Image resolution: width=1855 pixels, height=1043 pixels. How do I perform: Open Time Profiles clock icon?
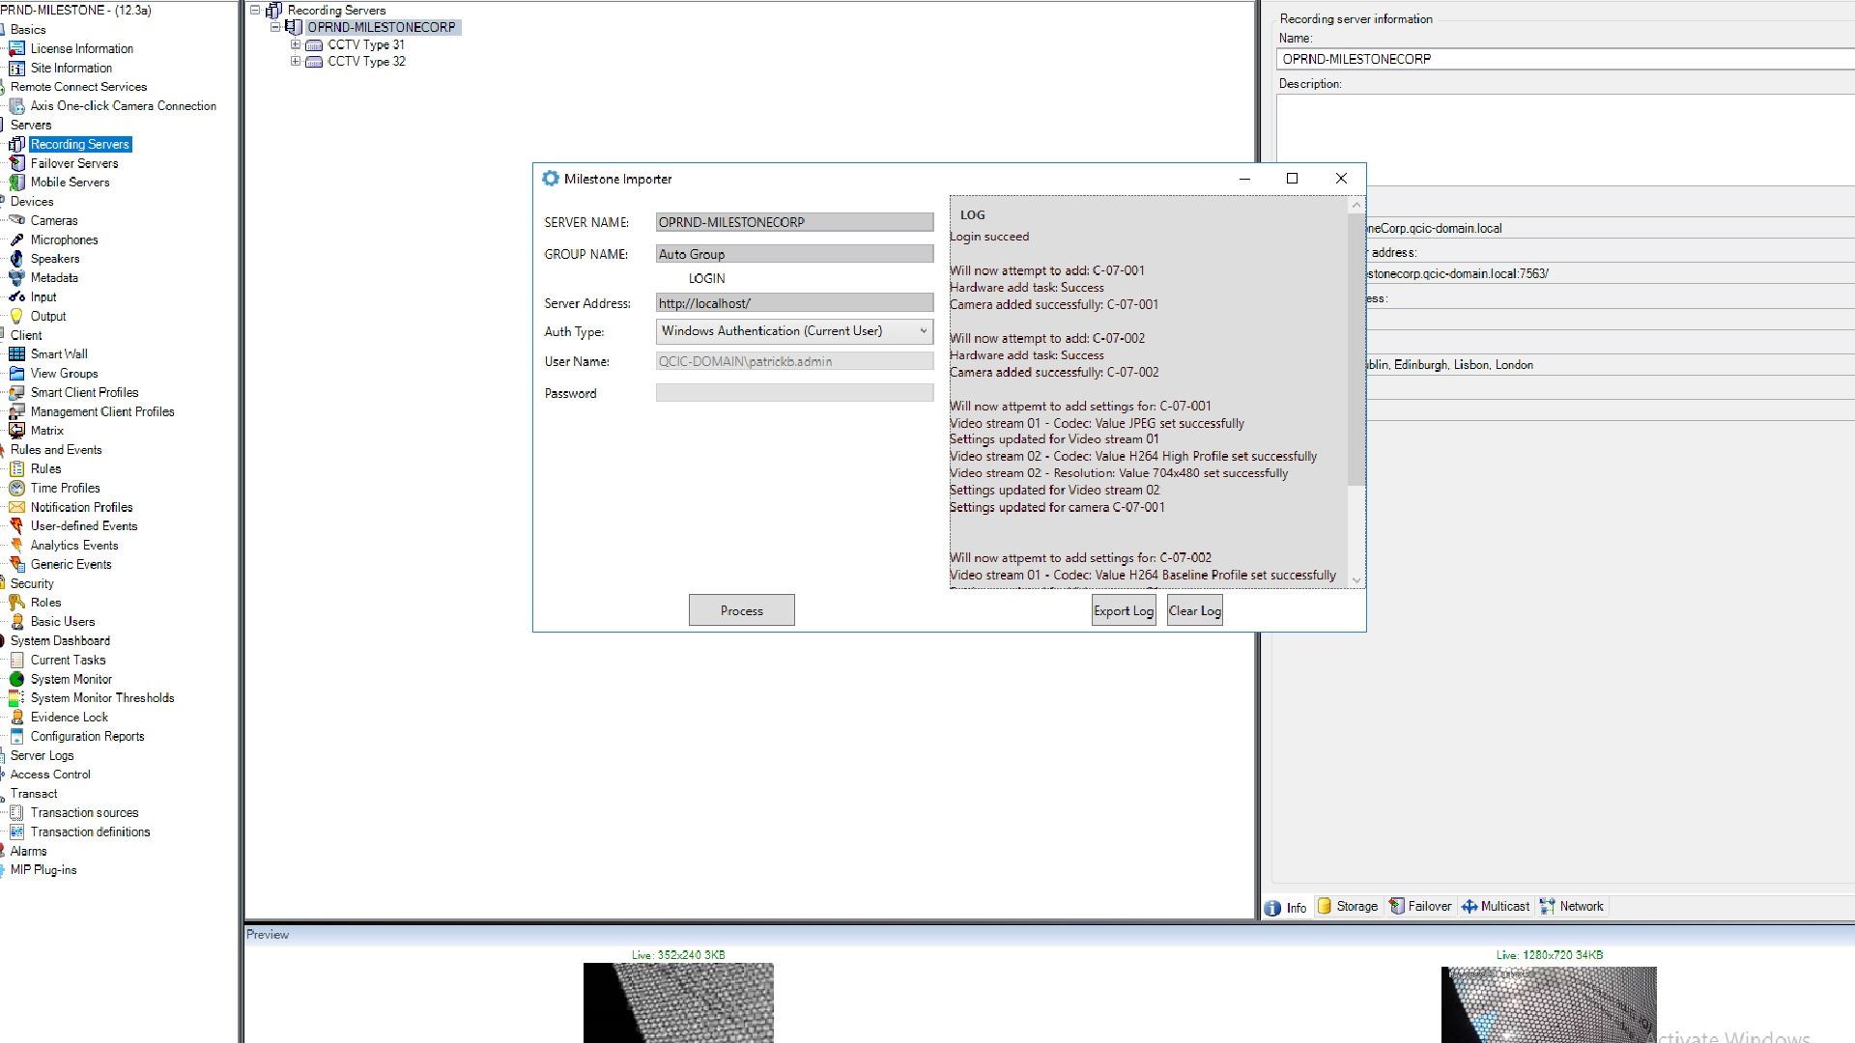(x=16, y=489)
